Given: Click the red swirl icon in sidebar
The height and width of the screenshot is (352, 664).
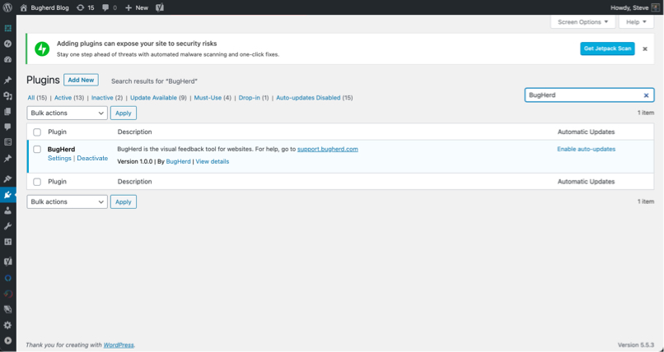Looking at the screenshot, I should point(7,294).
